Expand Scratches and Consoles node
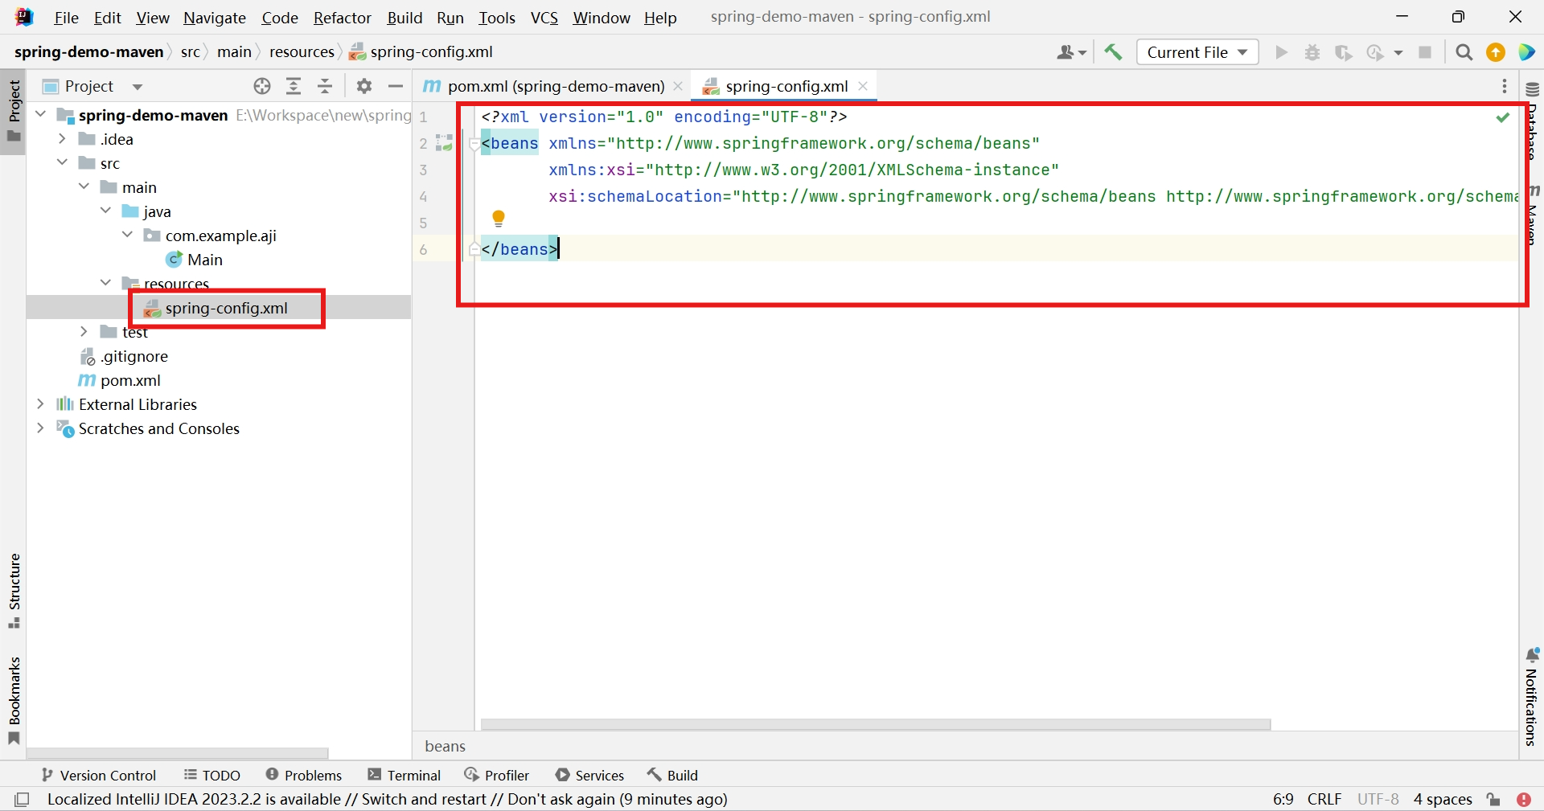This screenshot has height=811, width=1544. tap(40, 428)
